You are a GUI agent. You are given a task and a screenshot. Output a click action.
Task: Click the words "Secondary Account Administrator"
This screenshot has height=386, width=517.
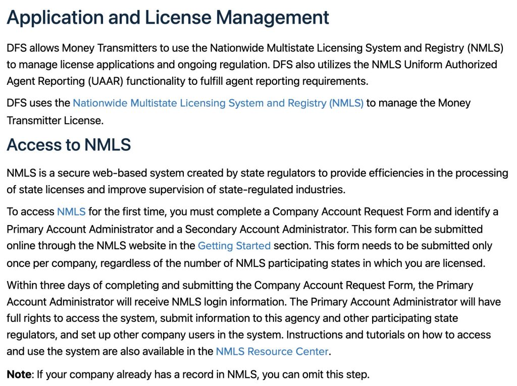[266, 229]
